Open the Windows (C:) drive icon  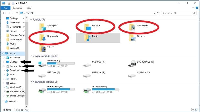pos(42,64)
